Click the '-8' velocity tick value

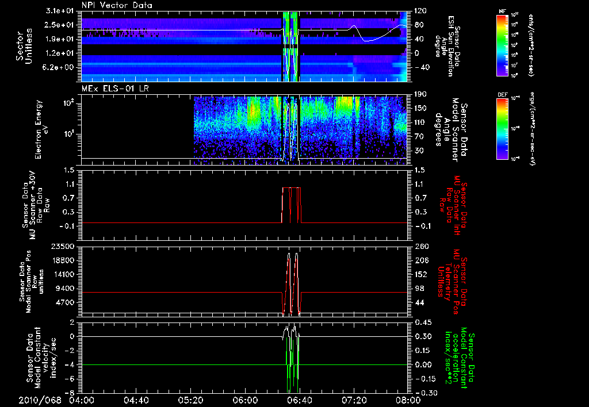tap(70, 393)
